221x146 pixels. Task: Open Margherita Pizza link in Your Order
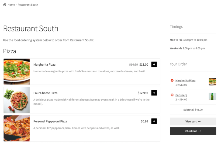[x=185, y=80]
